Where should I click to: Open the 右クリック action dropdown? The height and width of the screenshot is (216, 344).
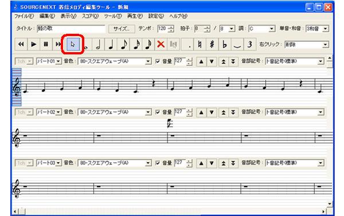(x=326, y=45)
